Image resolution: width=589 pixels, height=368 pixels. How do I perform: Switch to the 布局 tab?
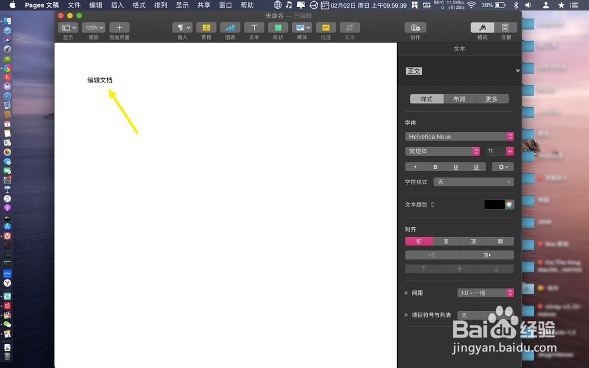pyautogui.click(x=459, y=99)
